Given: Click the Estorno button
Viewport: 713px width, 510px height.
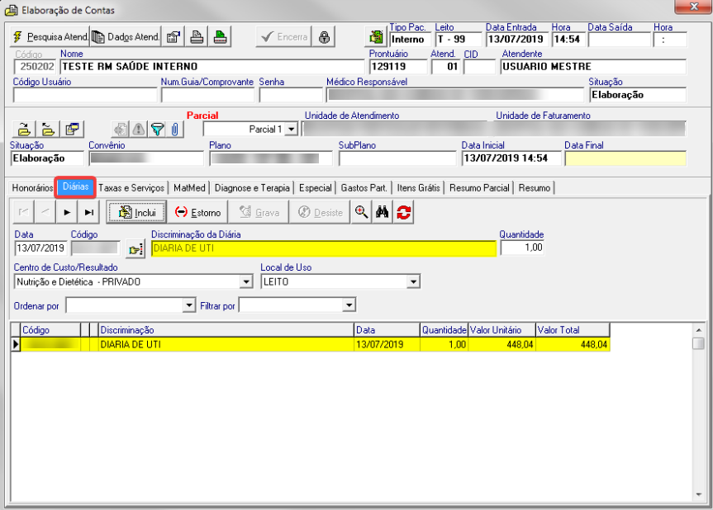Looking at the screenshot, I should pyautogui.click(x=197, y=212).
